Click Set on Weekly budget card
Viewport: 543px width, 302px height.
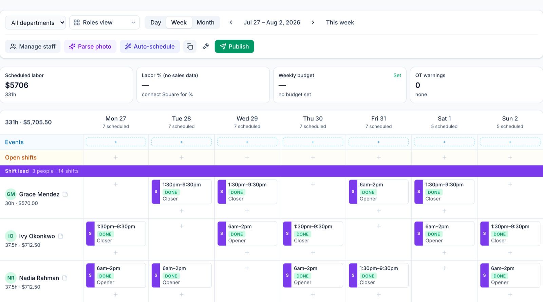[x=397, y=75]
